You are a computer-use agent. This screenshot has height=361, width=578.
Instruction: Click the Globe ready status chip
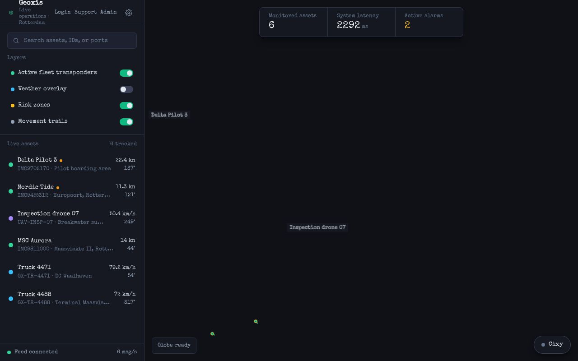click(174, 346)
